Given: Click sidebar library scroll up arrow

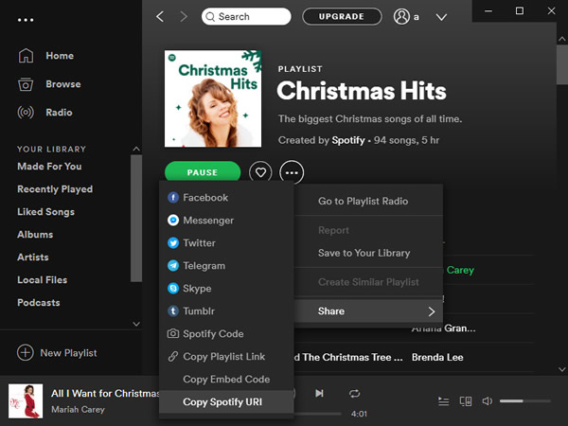Looking at the screenshot, I should click(136, 149).
